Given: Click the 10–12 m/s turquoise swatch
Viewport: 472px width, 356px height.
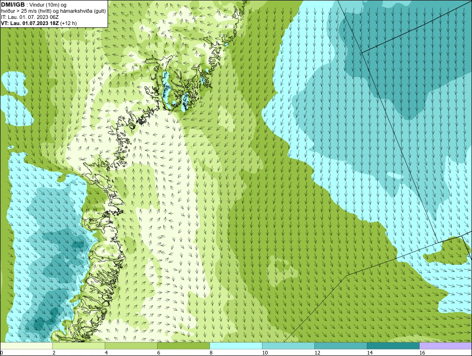Looking at the screenshot, I should click(288, 346).
